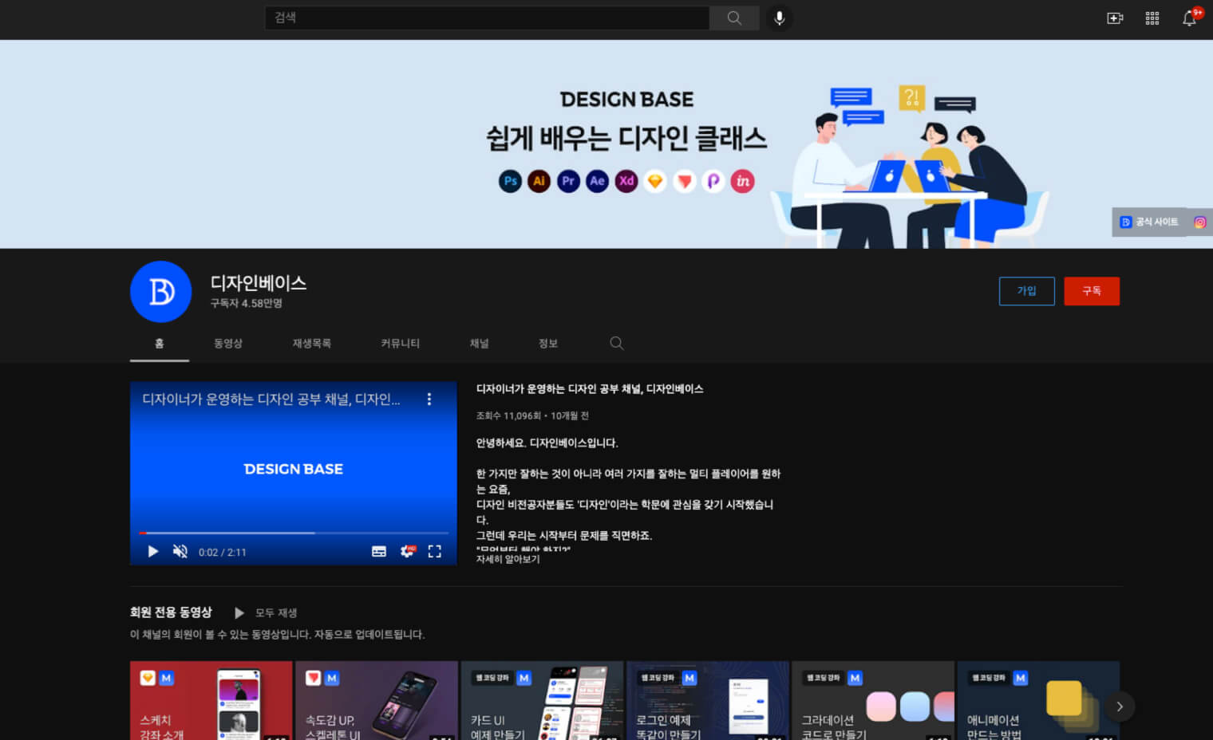Screen dimensions: 1213x740
Task: Open the 재생목록 tab
Action: (x=312, y=343)
